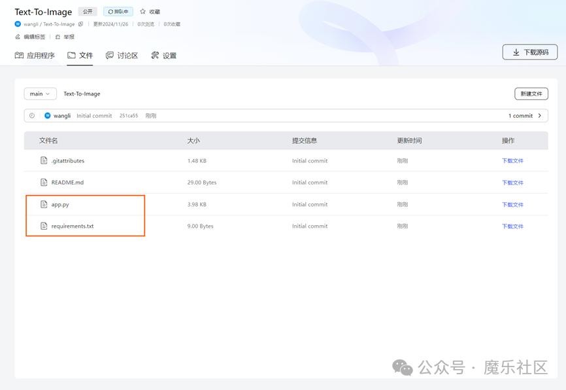This screenshot has height=390, width=566.
Task: Click the file icon next to requirements.txt
Action: click(44, 226)
